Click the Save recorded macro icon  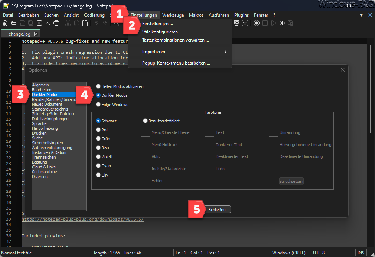(291, 23)
